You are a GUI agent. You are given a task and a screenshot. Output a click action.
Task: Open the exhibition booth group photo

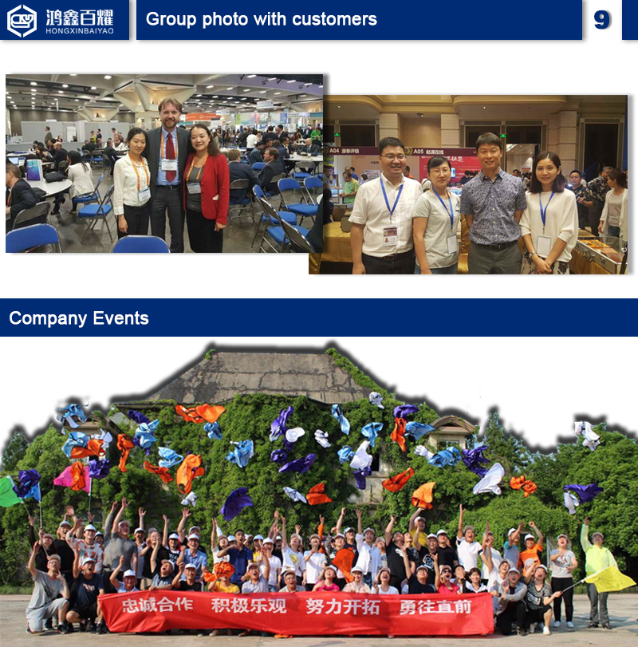click(x=468, y=184)
